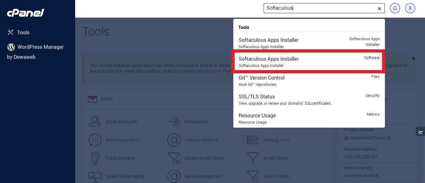Clear the Softaculous search text
The image size is (425, 183).
click(379, 8)
